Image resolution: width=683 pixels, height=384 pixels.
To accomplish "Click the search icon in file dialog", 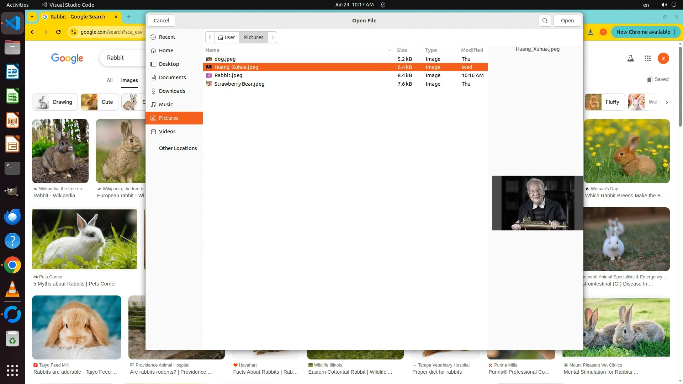I will point(545,21).
